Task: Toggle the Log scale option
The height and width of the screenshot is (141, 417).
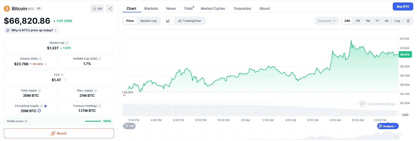Action: click(x=397, y=21)
